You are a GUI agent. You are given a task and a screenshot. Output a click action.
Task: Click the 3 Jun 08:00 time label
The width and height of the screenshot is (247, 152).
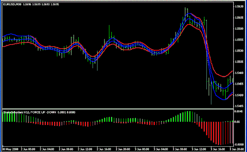pyautogui.click(x=180, y=149)
